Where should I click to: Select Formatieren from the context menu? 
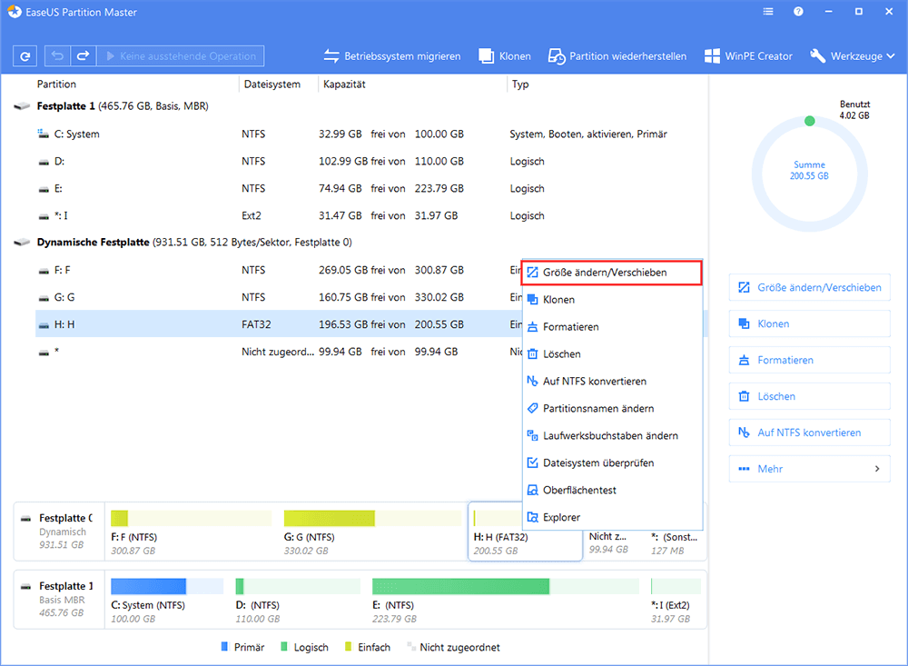[x=612, y=327]
